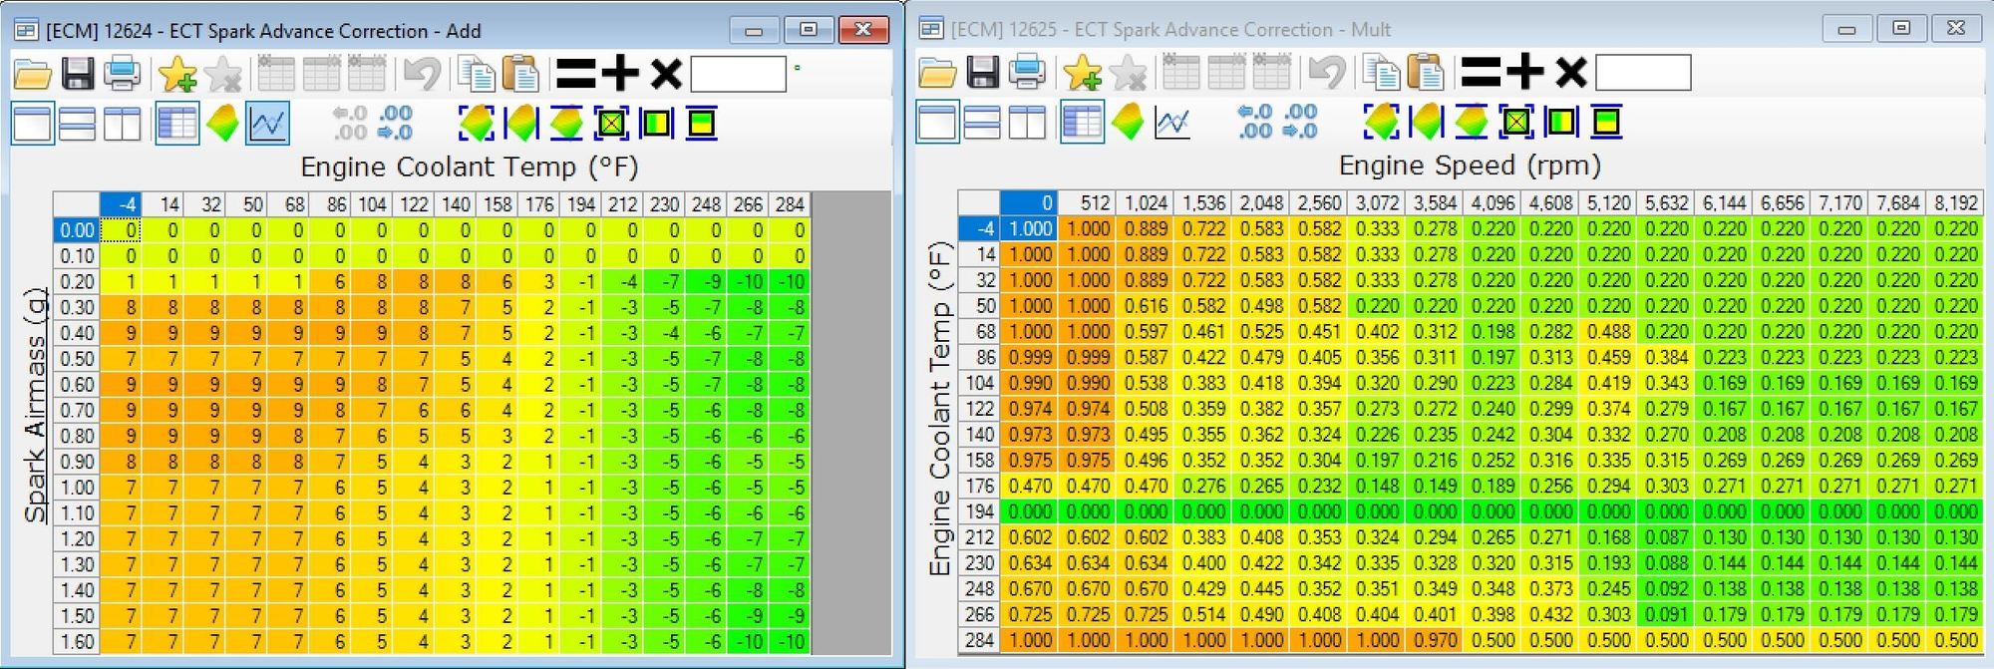Select the 194 °F row header in Mult table
The image size is (1994, 669).
pyautogui.click(x=979, y=511)
